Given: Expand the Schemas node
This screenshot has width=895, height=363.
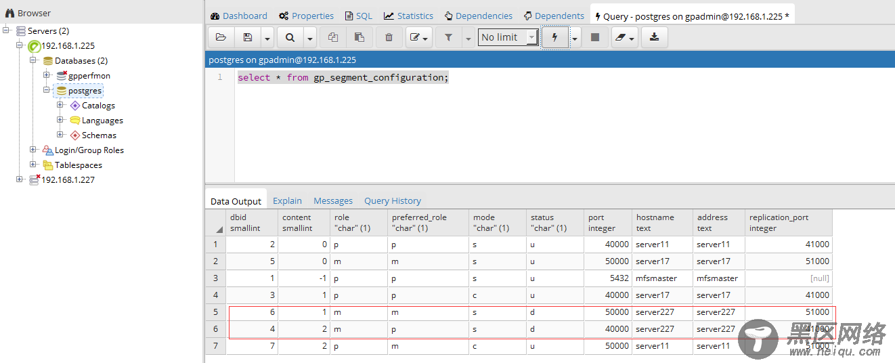Looking at the screenshot, I should pyautogui.click(x=60, y=135).
